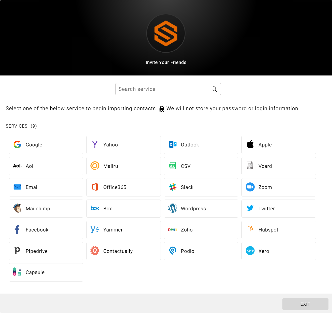This screenshot has width=332, height=313.
Task: Select the Office365 service label
Action: (x=115, y=187)
